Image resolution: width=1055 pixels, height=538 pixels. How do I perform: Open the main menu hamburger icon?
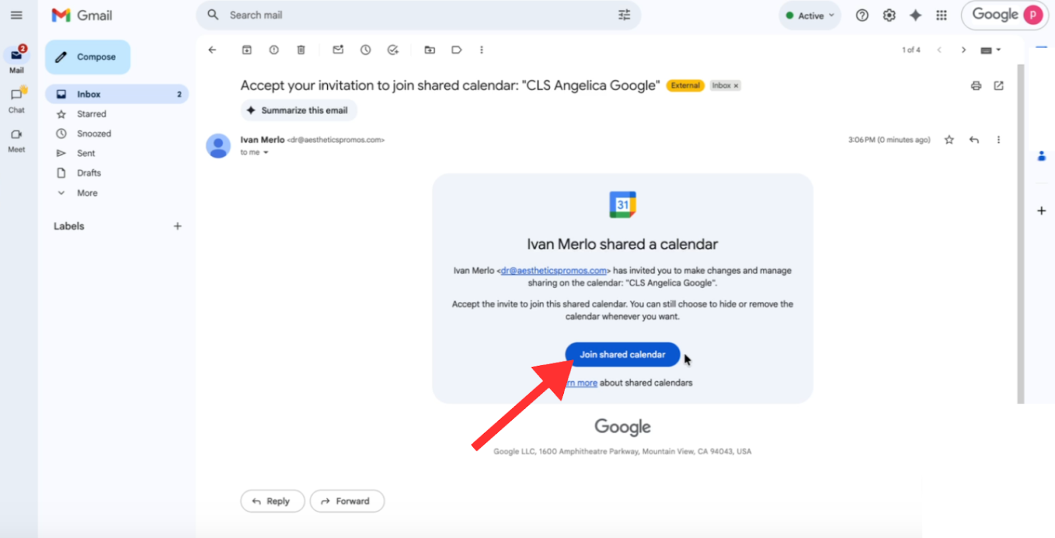16,15
